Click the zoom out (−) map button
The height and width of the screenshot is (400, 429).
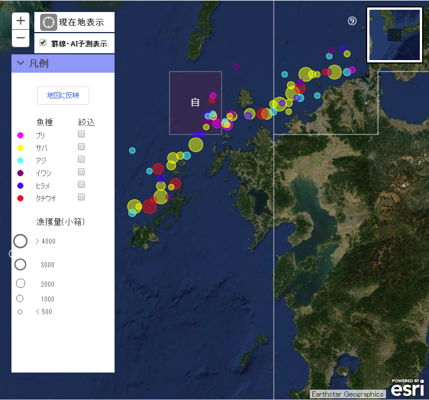[21, 38]
